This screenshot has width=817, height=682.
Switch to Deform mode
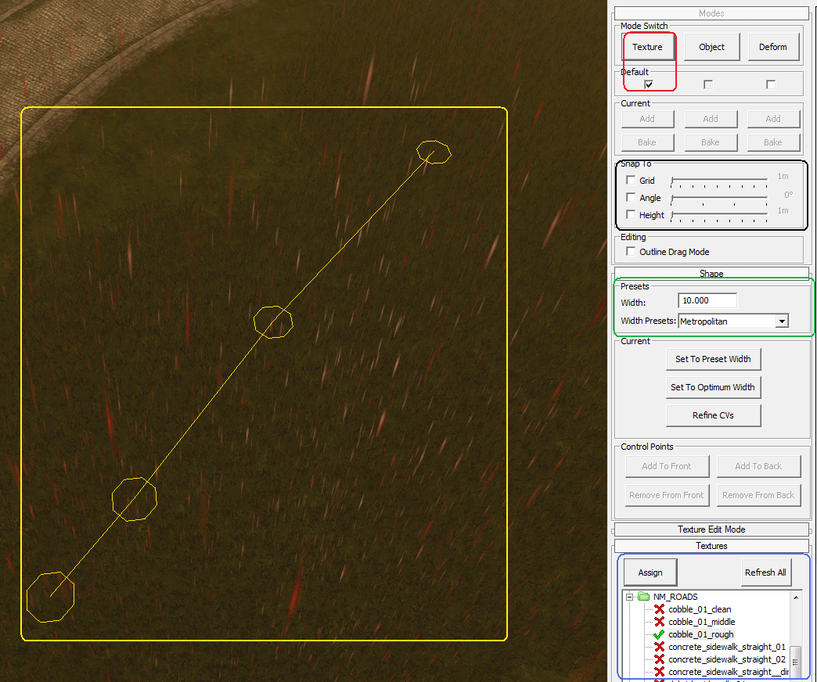click(x=774, y=46)
